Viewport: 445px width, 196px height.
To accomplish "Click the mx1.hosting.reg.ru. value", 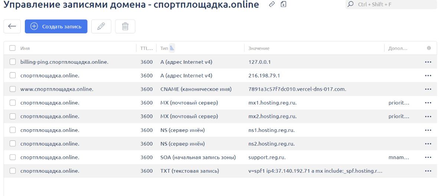I will (272, 103).
